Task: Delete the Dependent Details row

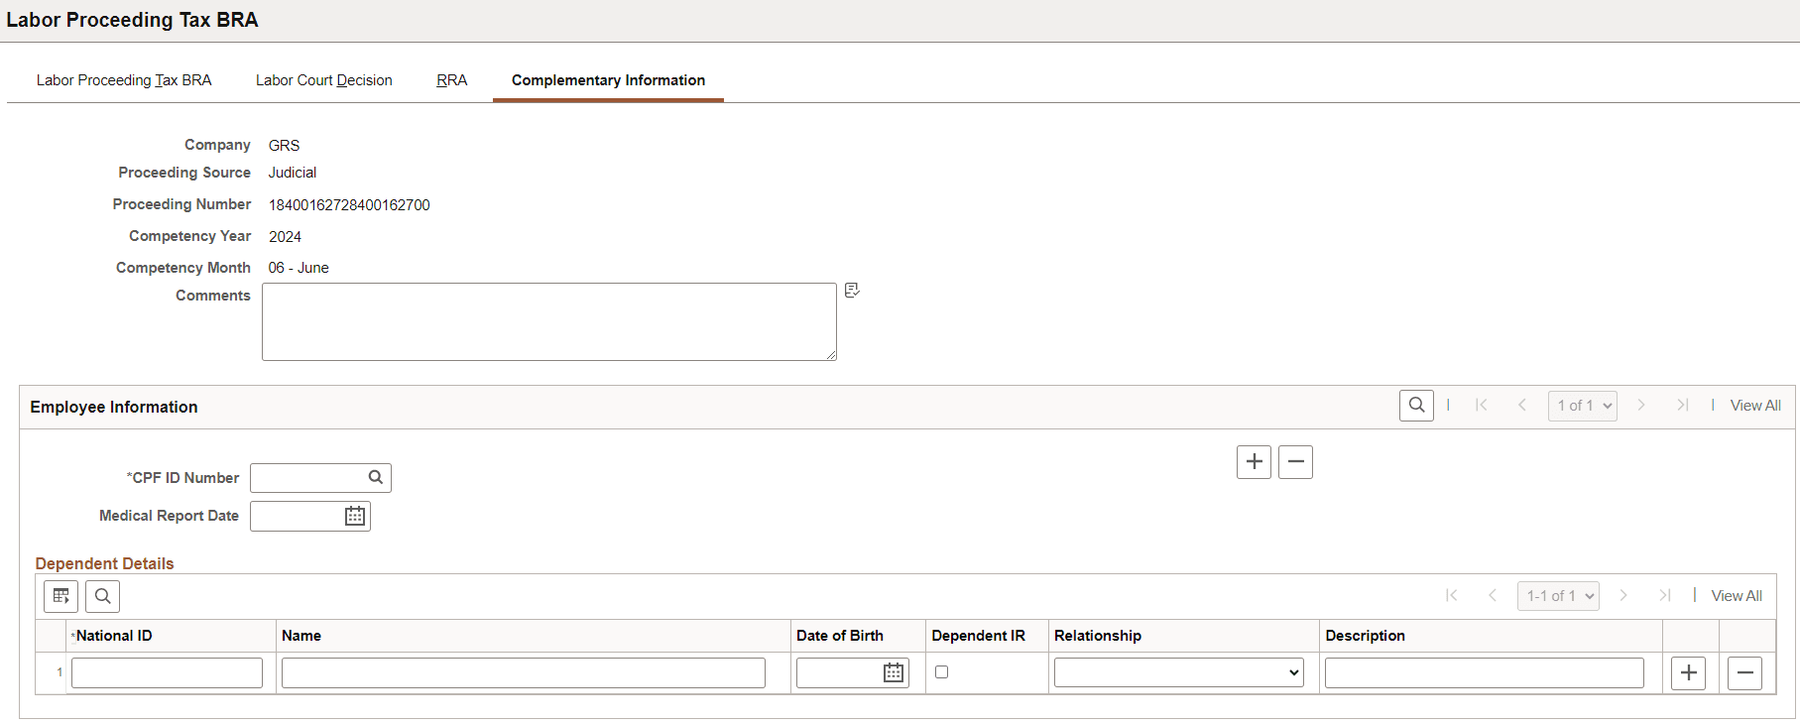Action: point(1745,673)
